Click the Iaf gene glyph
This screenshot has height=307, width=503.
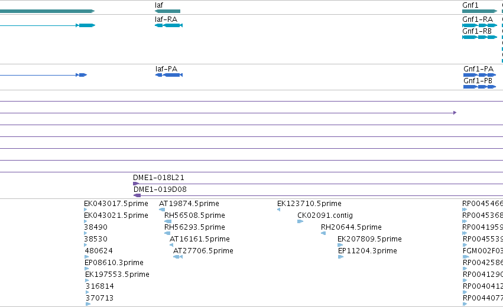point(167,11)
